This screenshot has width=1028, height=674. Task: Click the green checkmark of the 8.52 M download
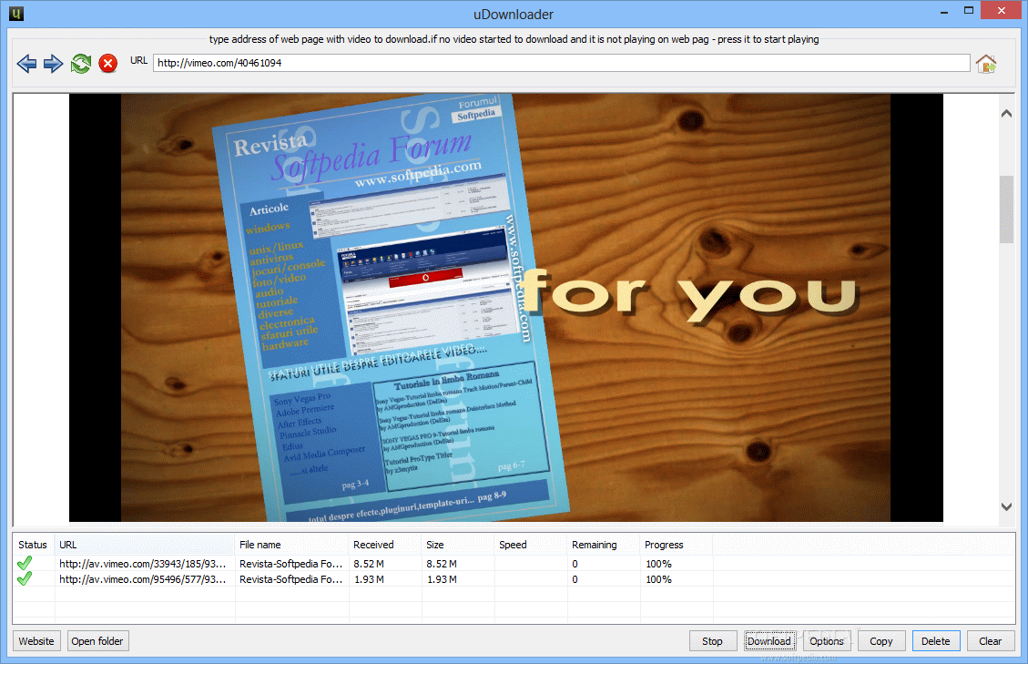tap(25, 563)
